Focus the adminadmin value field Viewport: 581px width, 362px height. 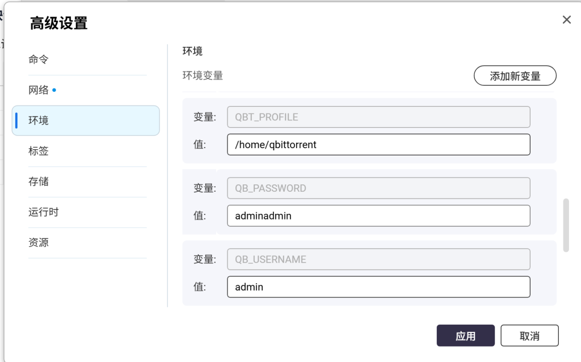coord(378,216)
